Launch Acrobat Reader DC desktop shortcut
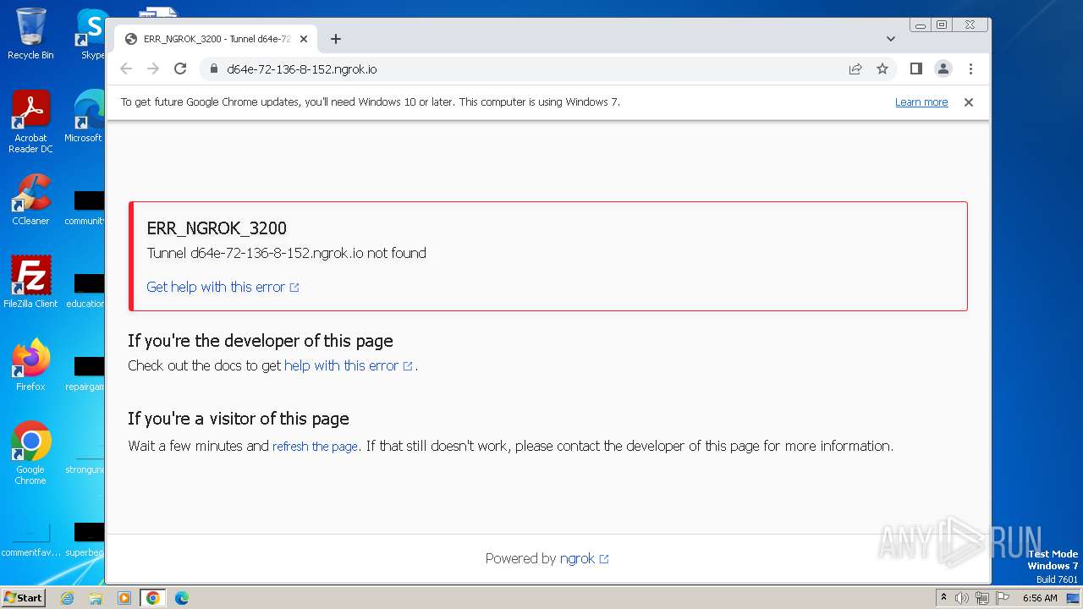The height and width of the screenshot is (609, 1083). (x=30, y=122)
